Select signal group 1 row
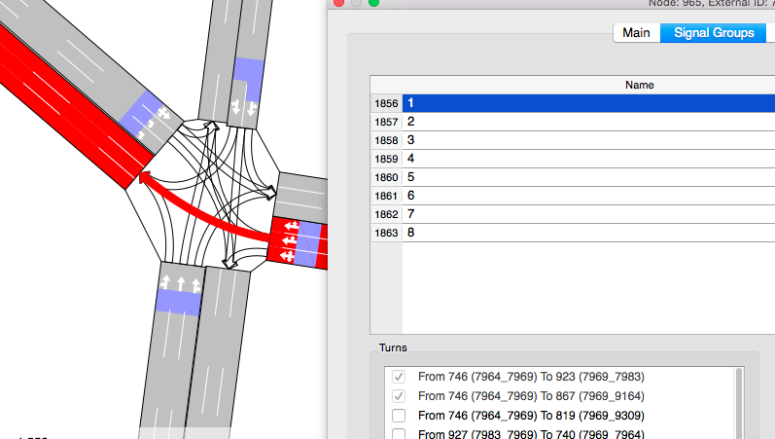Viewport: 775px width, 439px height. tap(583, 102)
